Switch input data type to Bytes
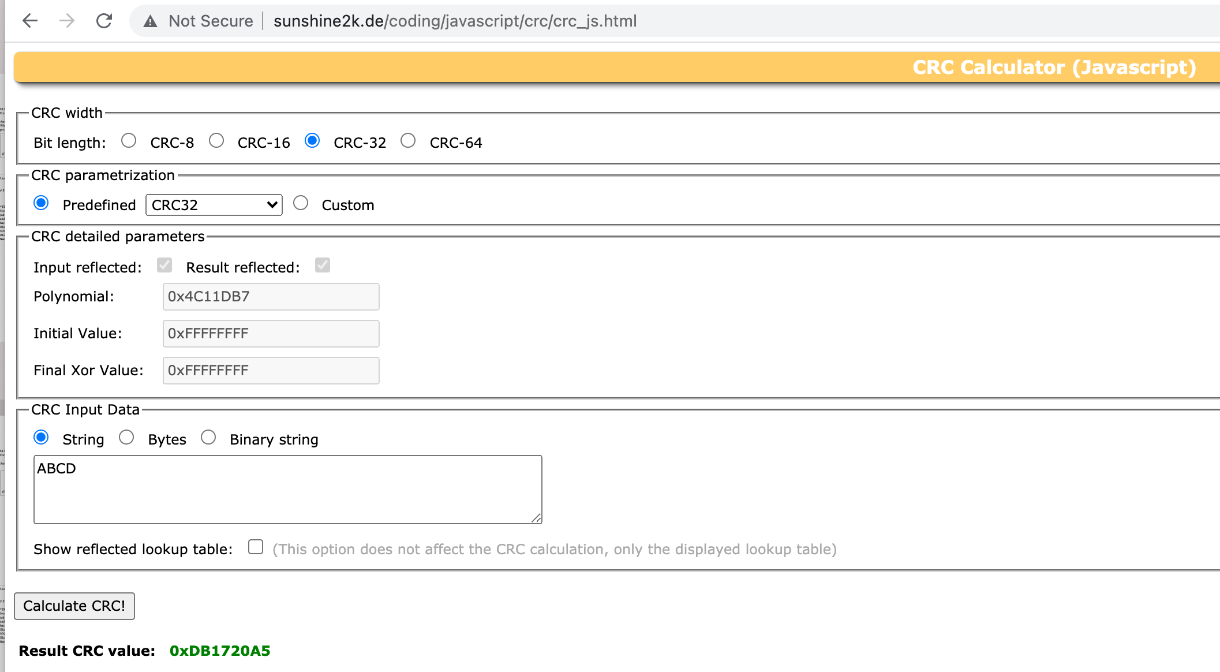The height and width of the screenshot is (672, 1220). pyautogui.click(x=126, y=438)
